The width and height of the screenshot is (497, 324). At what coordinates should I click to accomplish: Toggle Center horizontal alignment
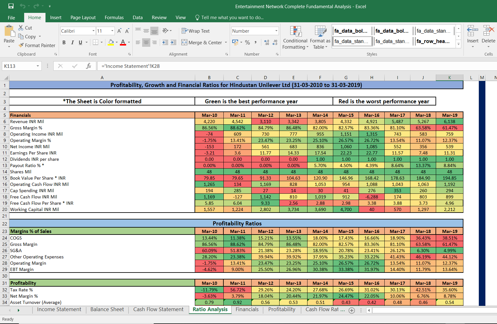(x=146, y=42)
